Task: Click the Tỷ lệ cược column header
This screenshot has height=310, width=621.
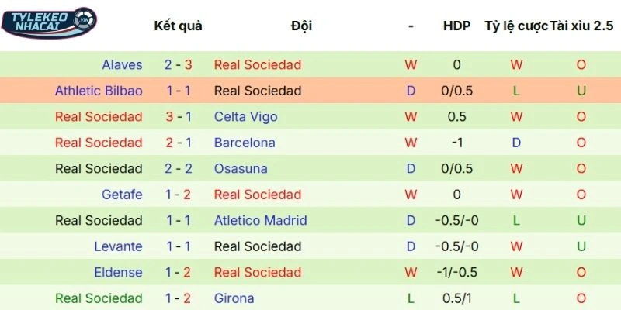Action: coord(515,26)
